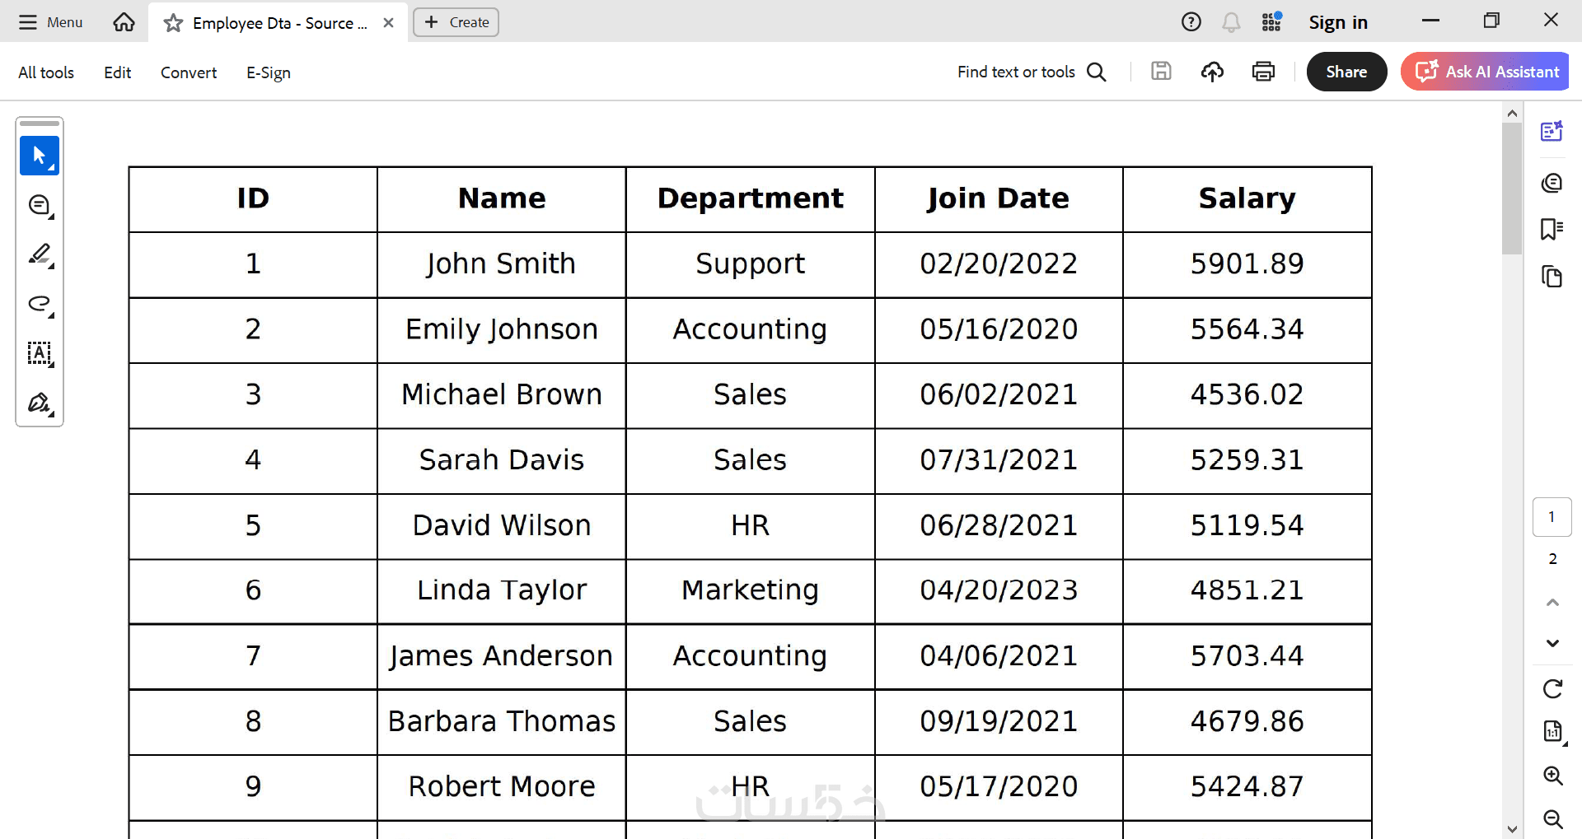Expand the main Menu

click(x=51, y=22)
